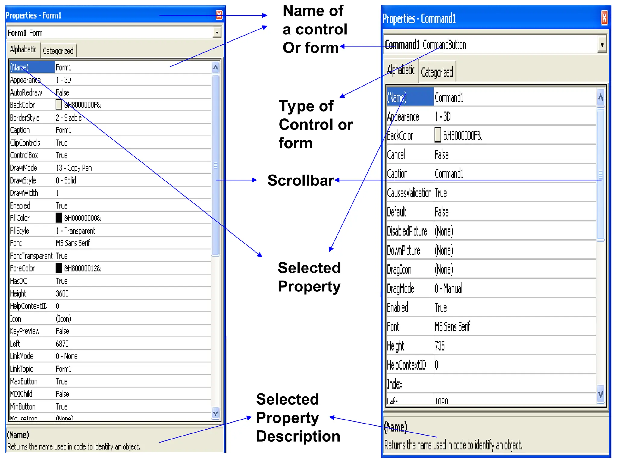Select the DragMode property row
Viewport: 617px width, 463px height.
pos(491,288)
